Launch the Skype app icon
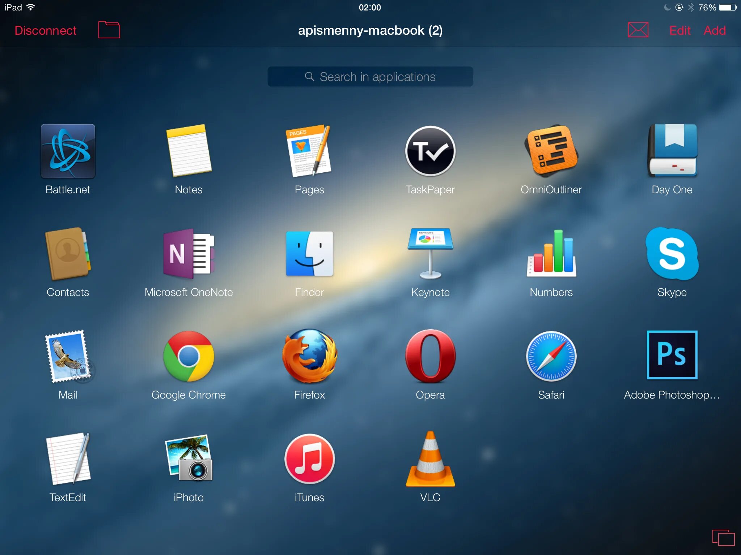The width and height of the screenshot is (741, 555). (672, 254)
